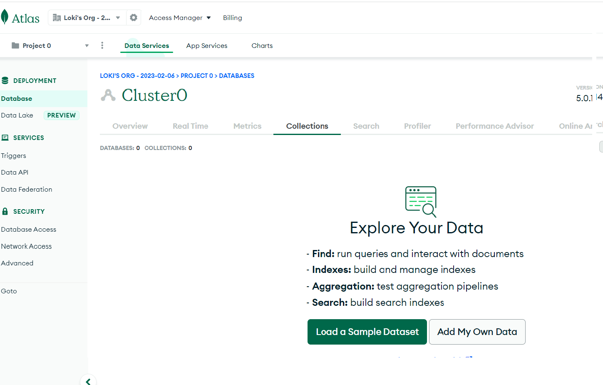This screenshot has width=603, height=385.
Task: Switch to App Services tab
Action: pos(207,46)
